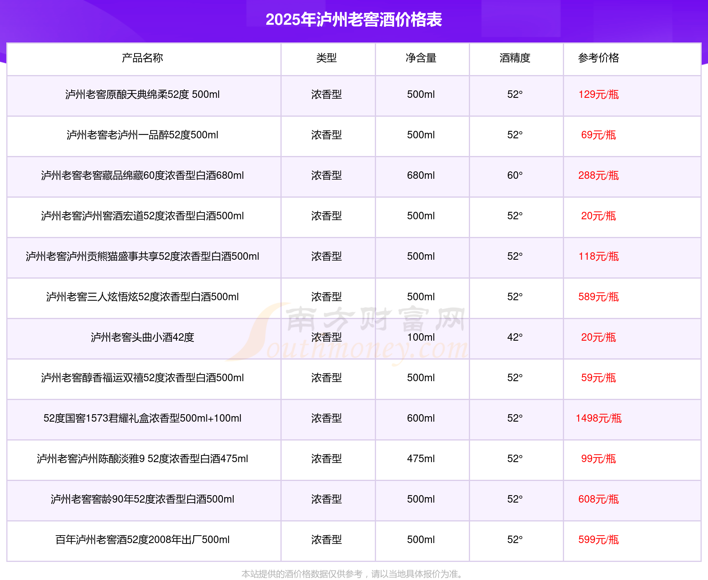This screenshot has height=580, width=708.
Task: Click the "20元/瓶" price for 宏道
Action: pos(598,216)
